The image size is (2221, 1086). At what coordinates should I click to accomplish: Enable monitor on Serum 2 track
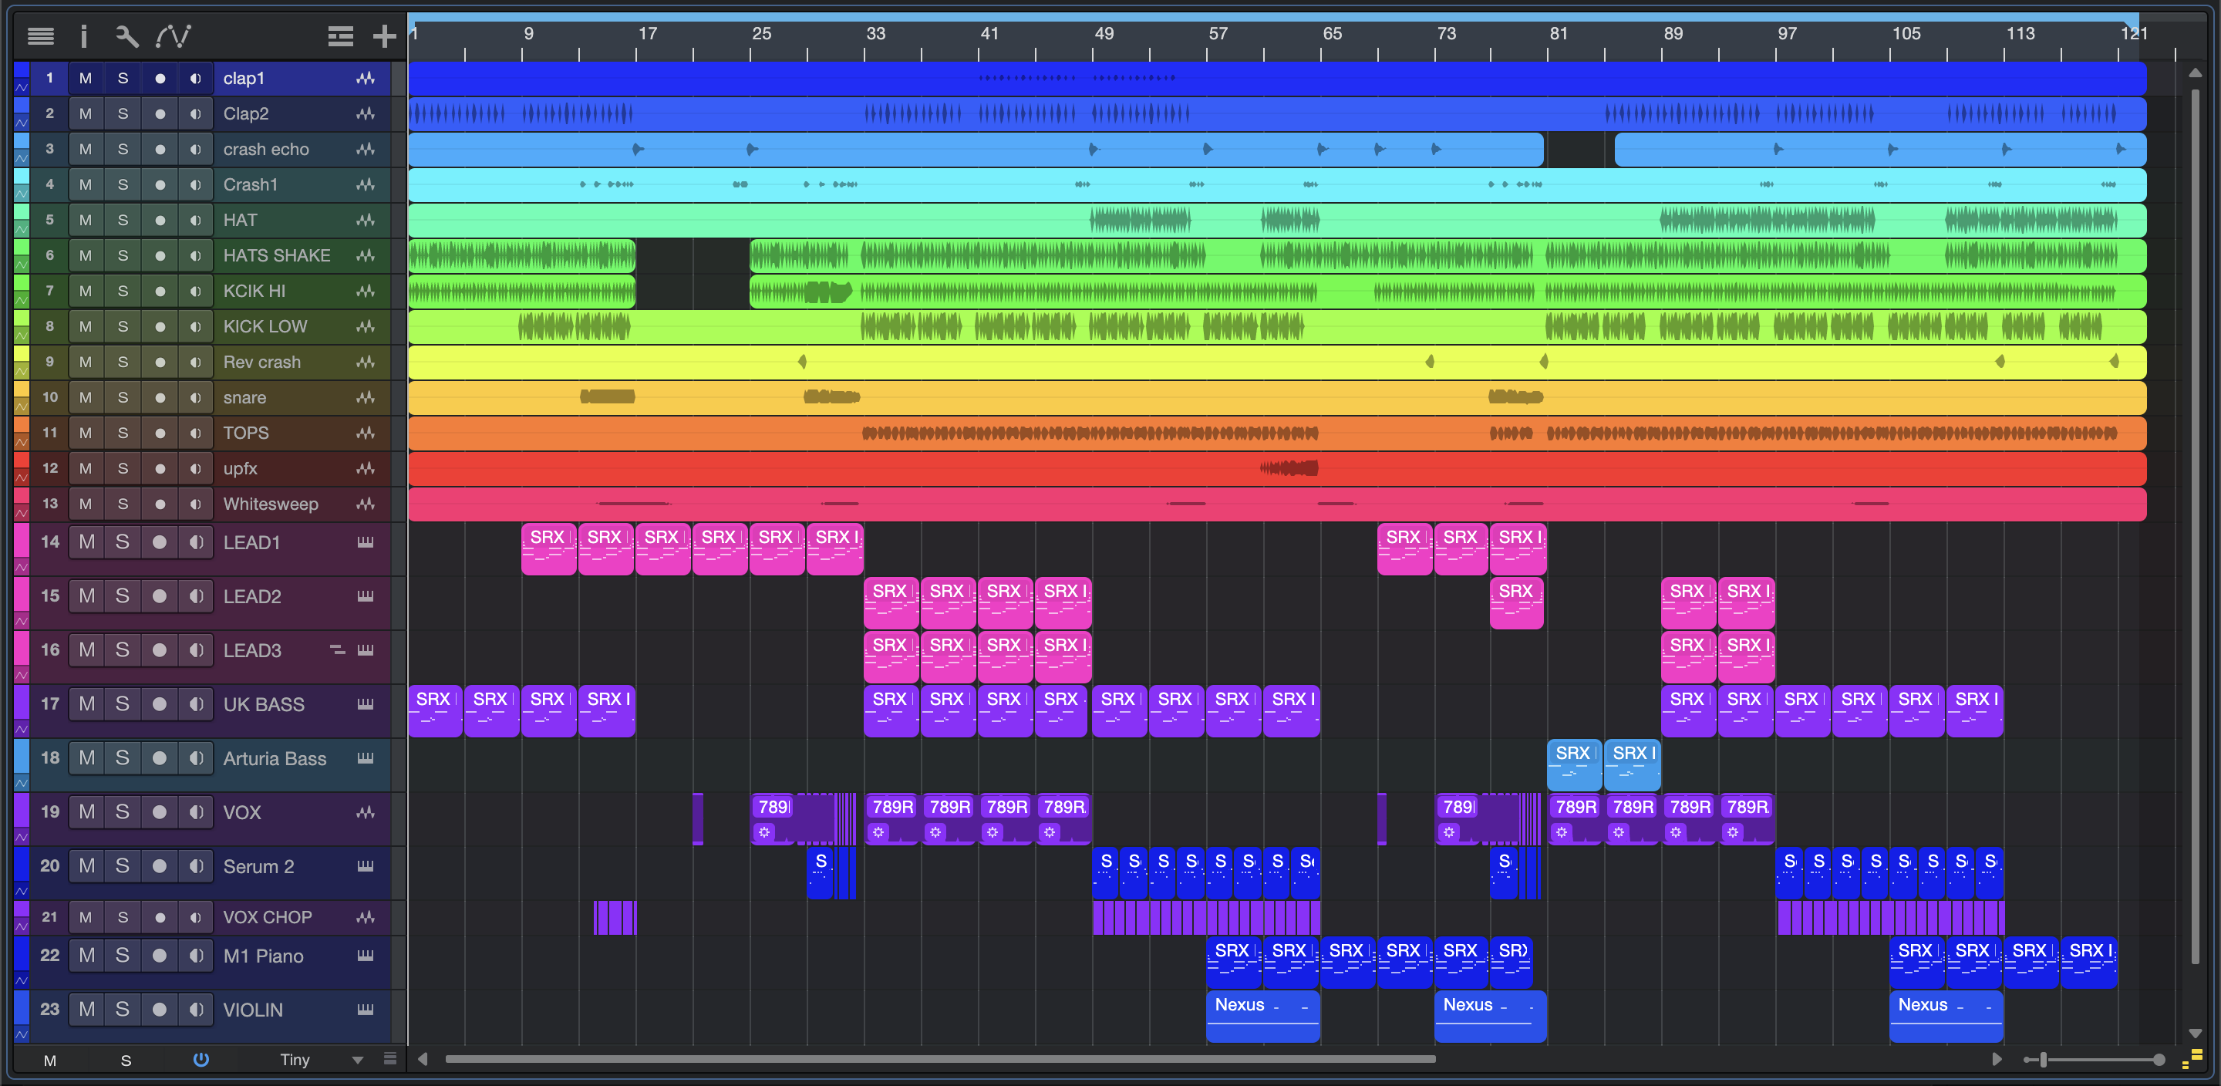pos(197,866)
